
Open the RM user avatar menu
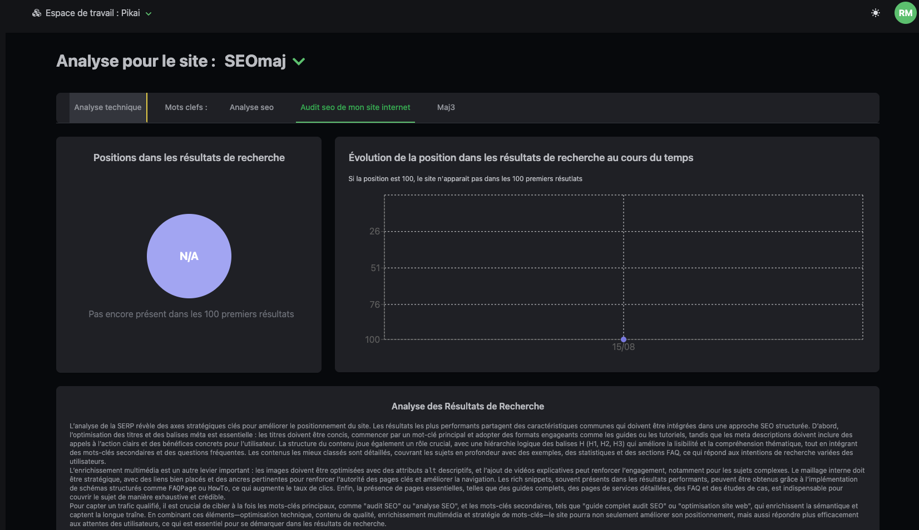906,13
